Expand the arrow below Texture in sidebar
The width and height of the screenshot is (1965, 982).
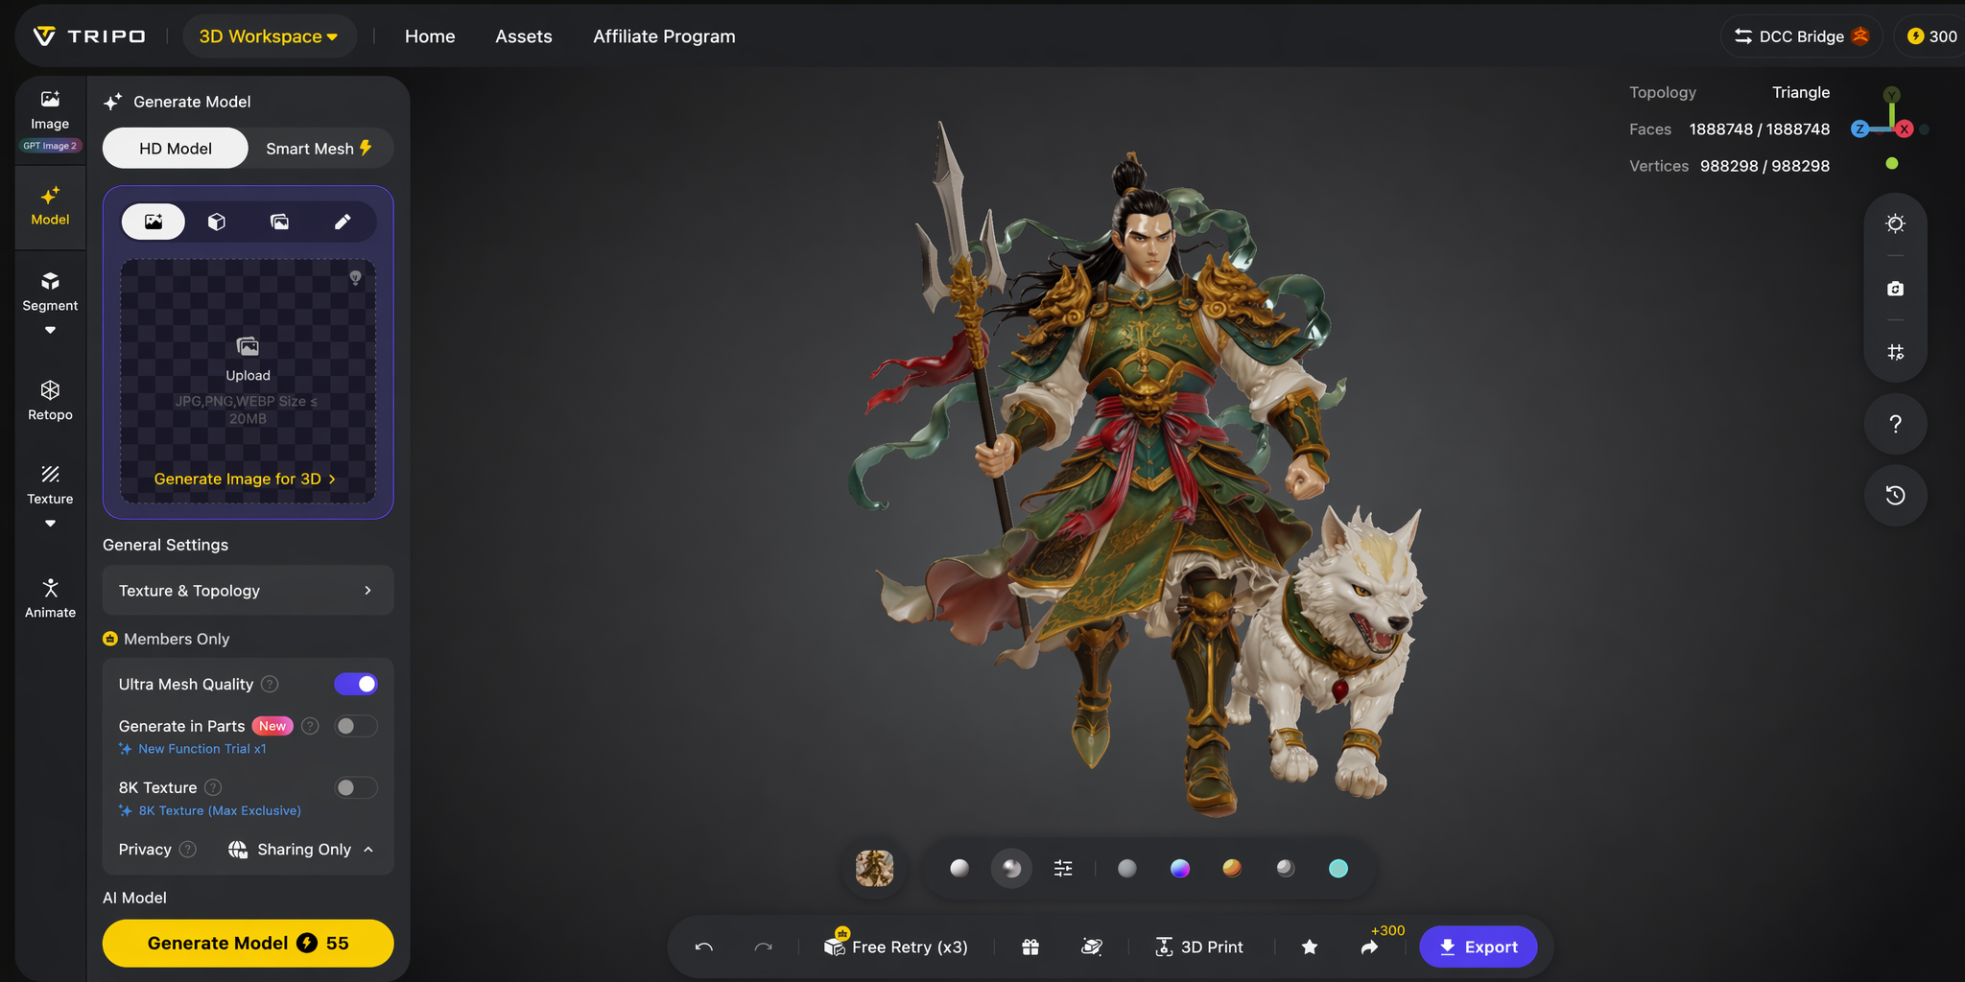click(50, 524)
